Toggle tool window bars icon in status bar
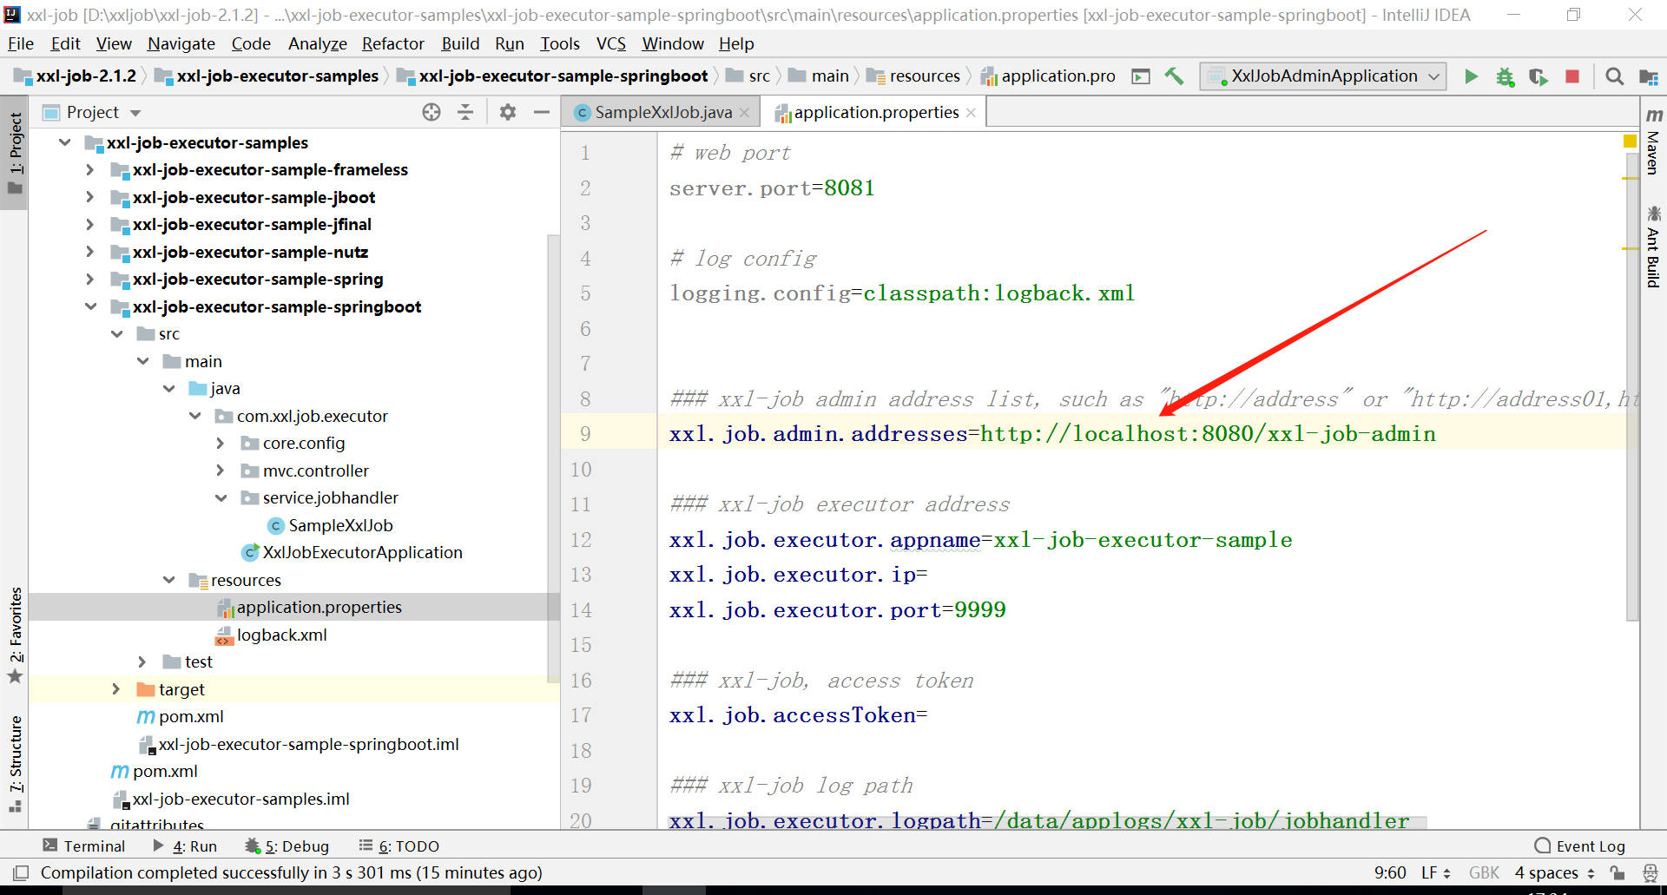 tap(21, 872)
